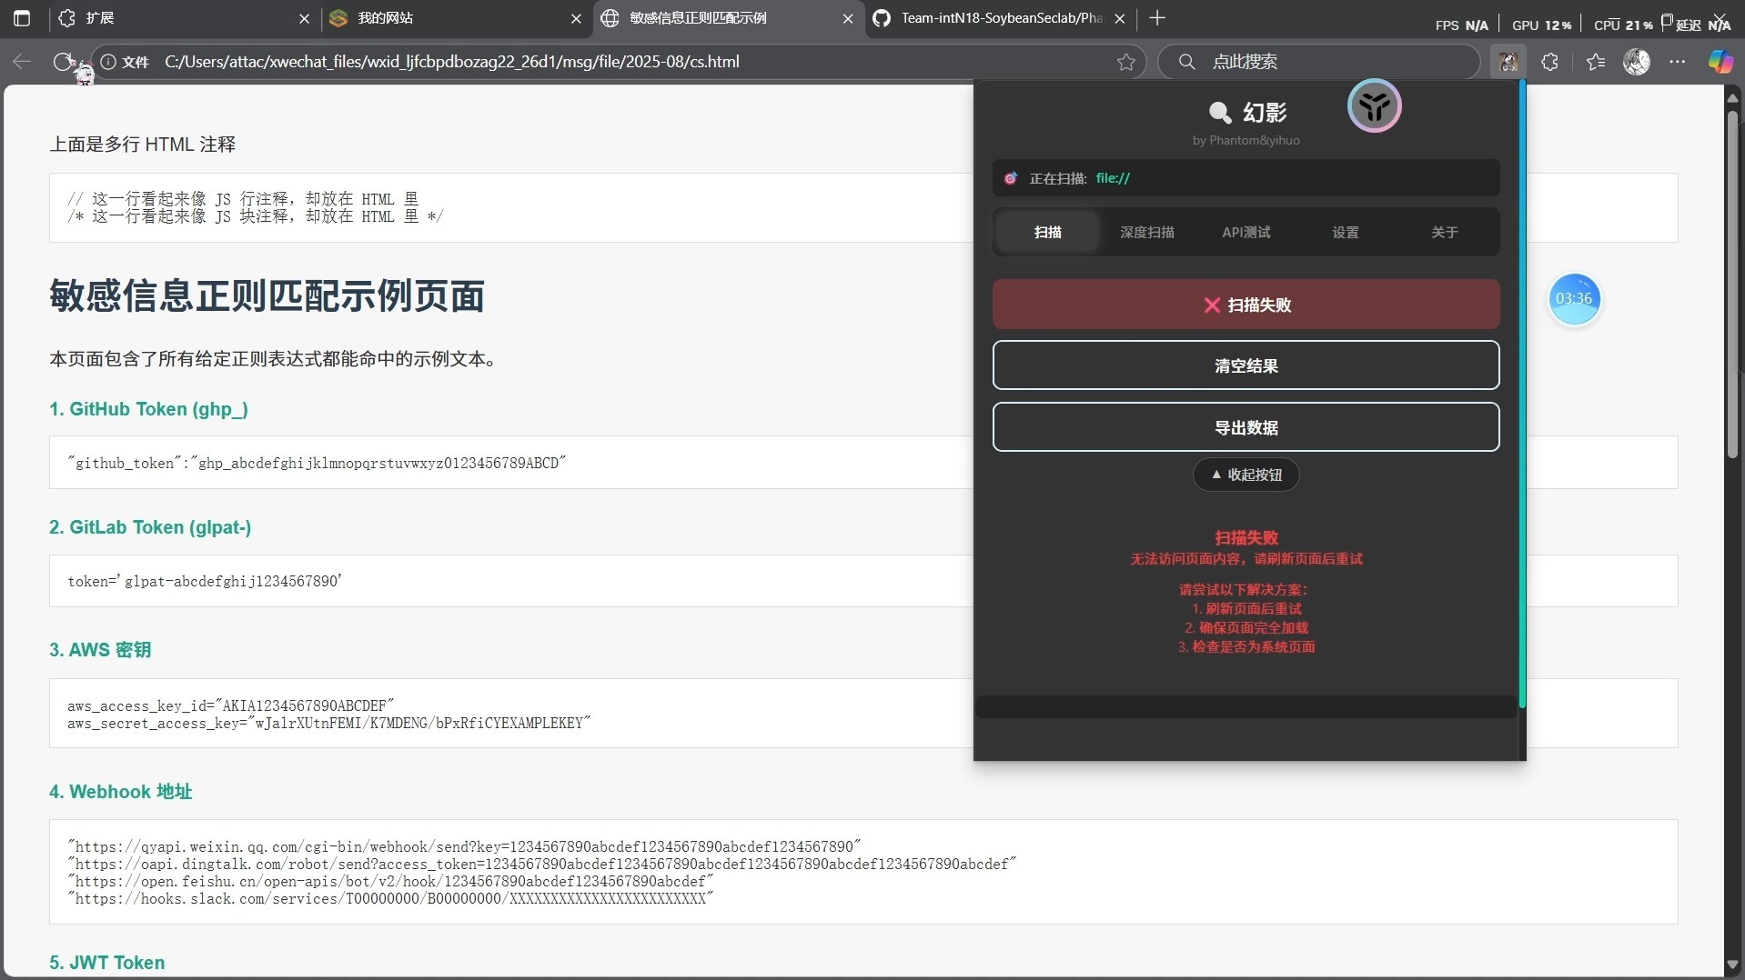This screenshot has width=1745, height=980.
Task: Open browser settings and more menu
Action: [1678, 62]
